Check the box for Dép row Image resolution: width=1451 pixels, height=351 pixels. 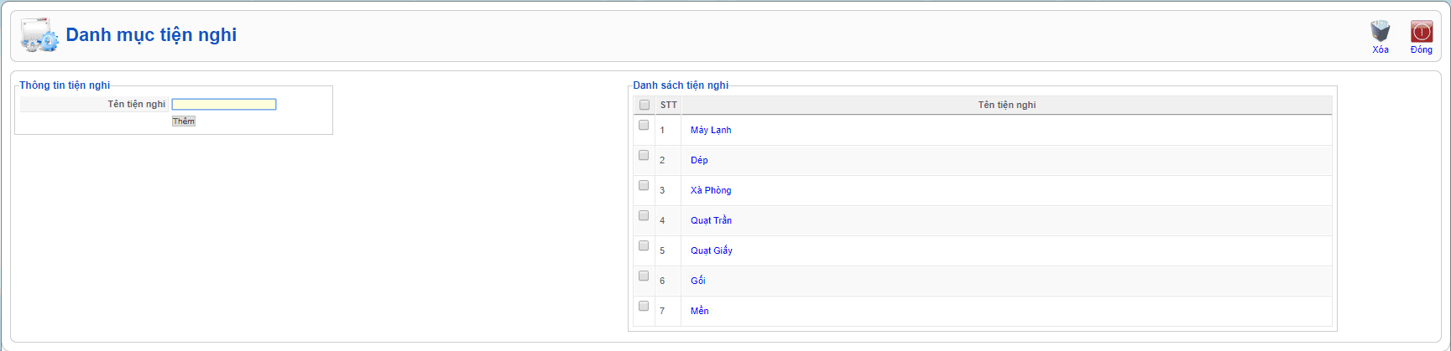[x=644, y=156]
